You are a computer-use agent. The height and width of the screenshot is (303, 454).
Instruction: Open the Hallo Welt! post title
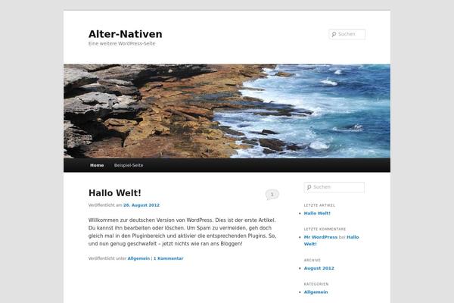point(115,193)
